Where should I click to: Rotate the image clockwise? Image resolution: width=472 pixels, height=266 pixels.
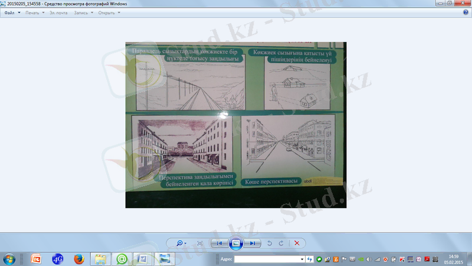[x=281, y=243]
